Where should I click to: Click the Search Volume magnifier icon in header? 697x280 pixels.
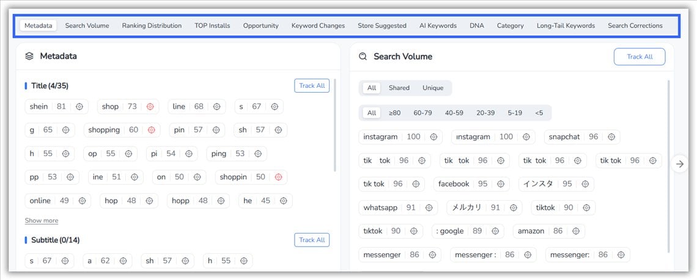[x=363, y=56]
